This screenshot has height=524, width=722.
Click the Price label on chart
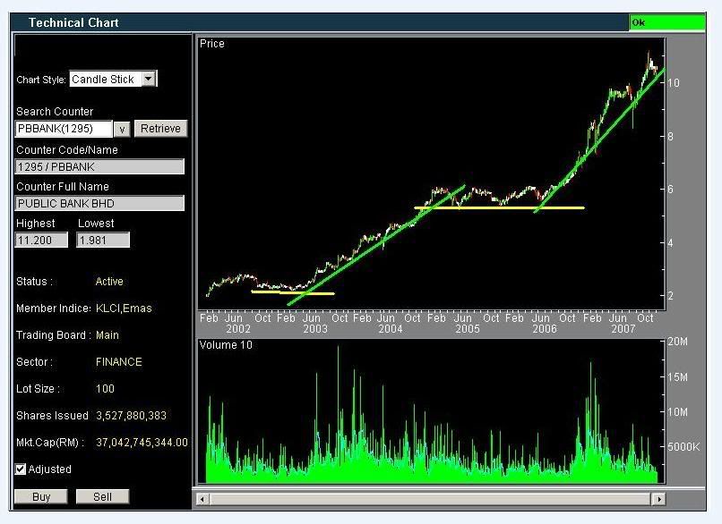pos(212,44)
